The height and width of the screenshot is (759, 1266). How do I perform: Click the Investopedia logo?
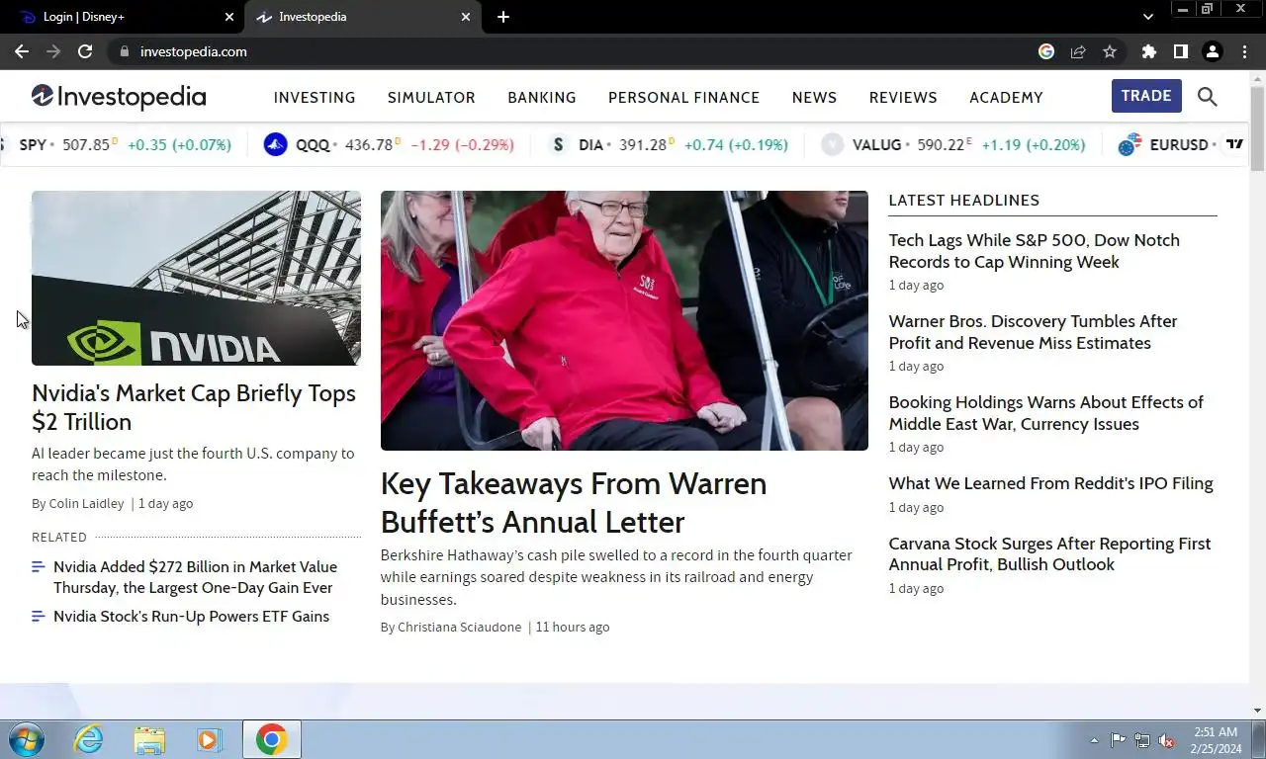click(119, 97)
